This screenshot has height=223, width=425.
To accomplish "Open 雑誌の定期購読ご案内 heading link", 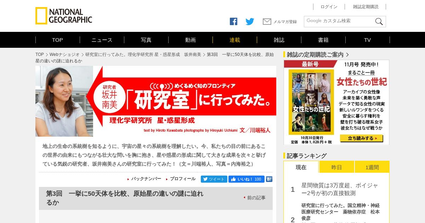I will tap(315, 55).
